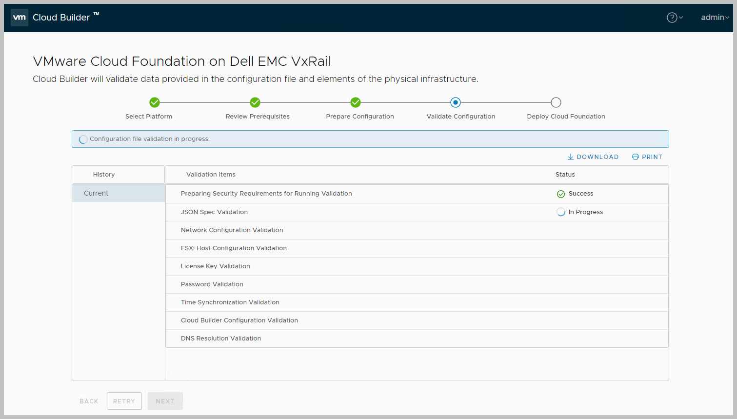Expand the admin user dropdown

(x=715, y=18)
